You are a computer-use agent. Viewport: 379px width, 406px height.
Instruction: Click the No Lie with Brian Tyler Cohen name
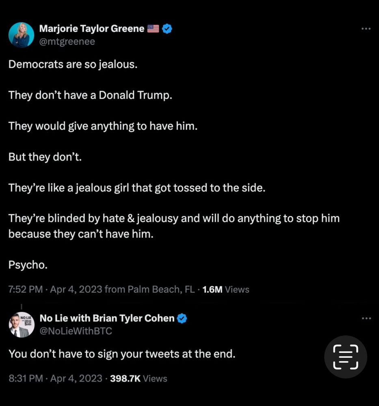point(107,318)
